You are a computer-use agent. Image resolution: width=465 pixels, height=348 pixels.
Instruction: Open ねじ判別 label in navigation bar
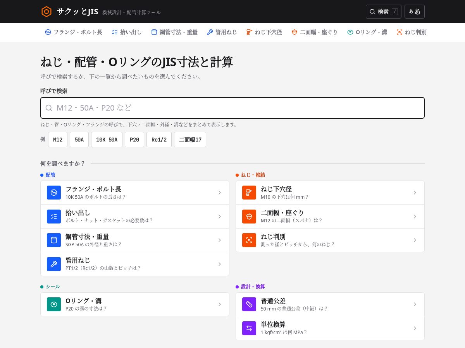click(x=416, y=32)
